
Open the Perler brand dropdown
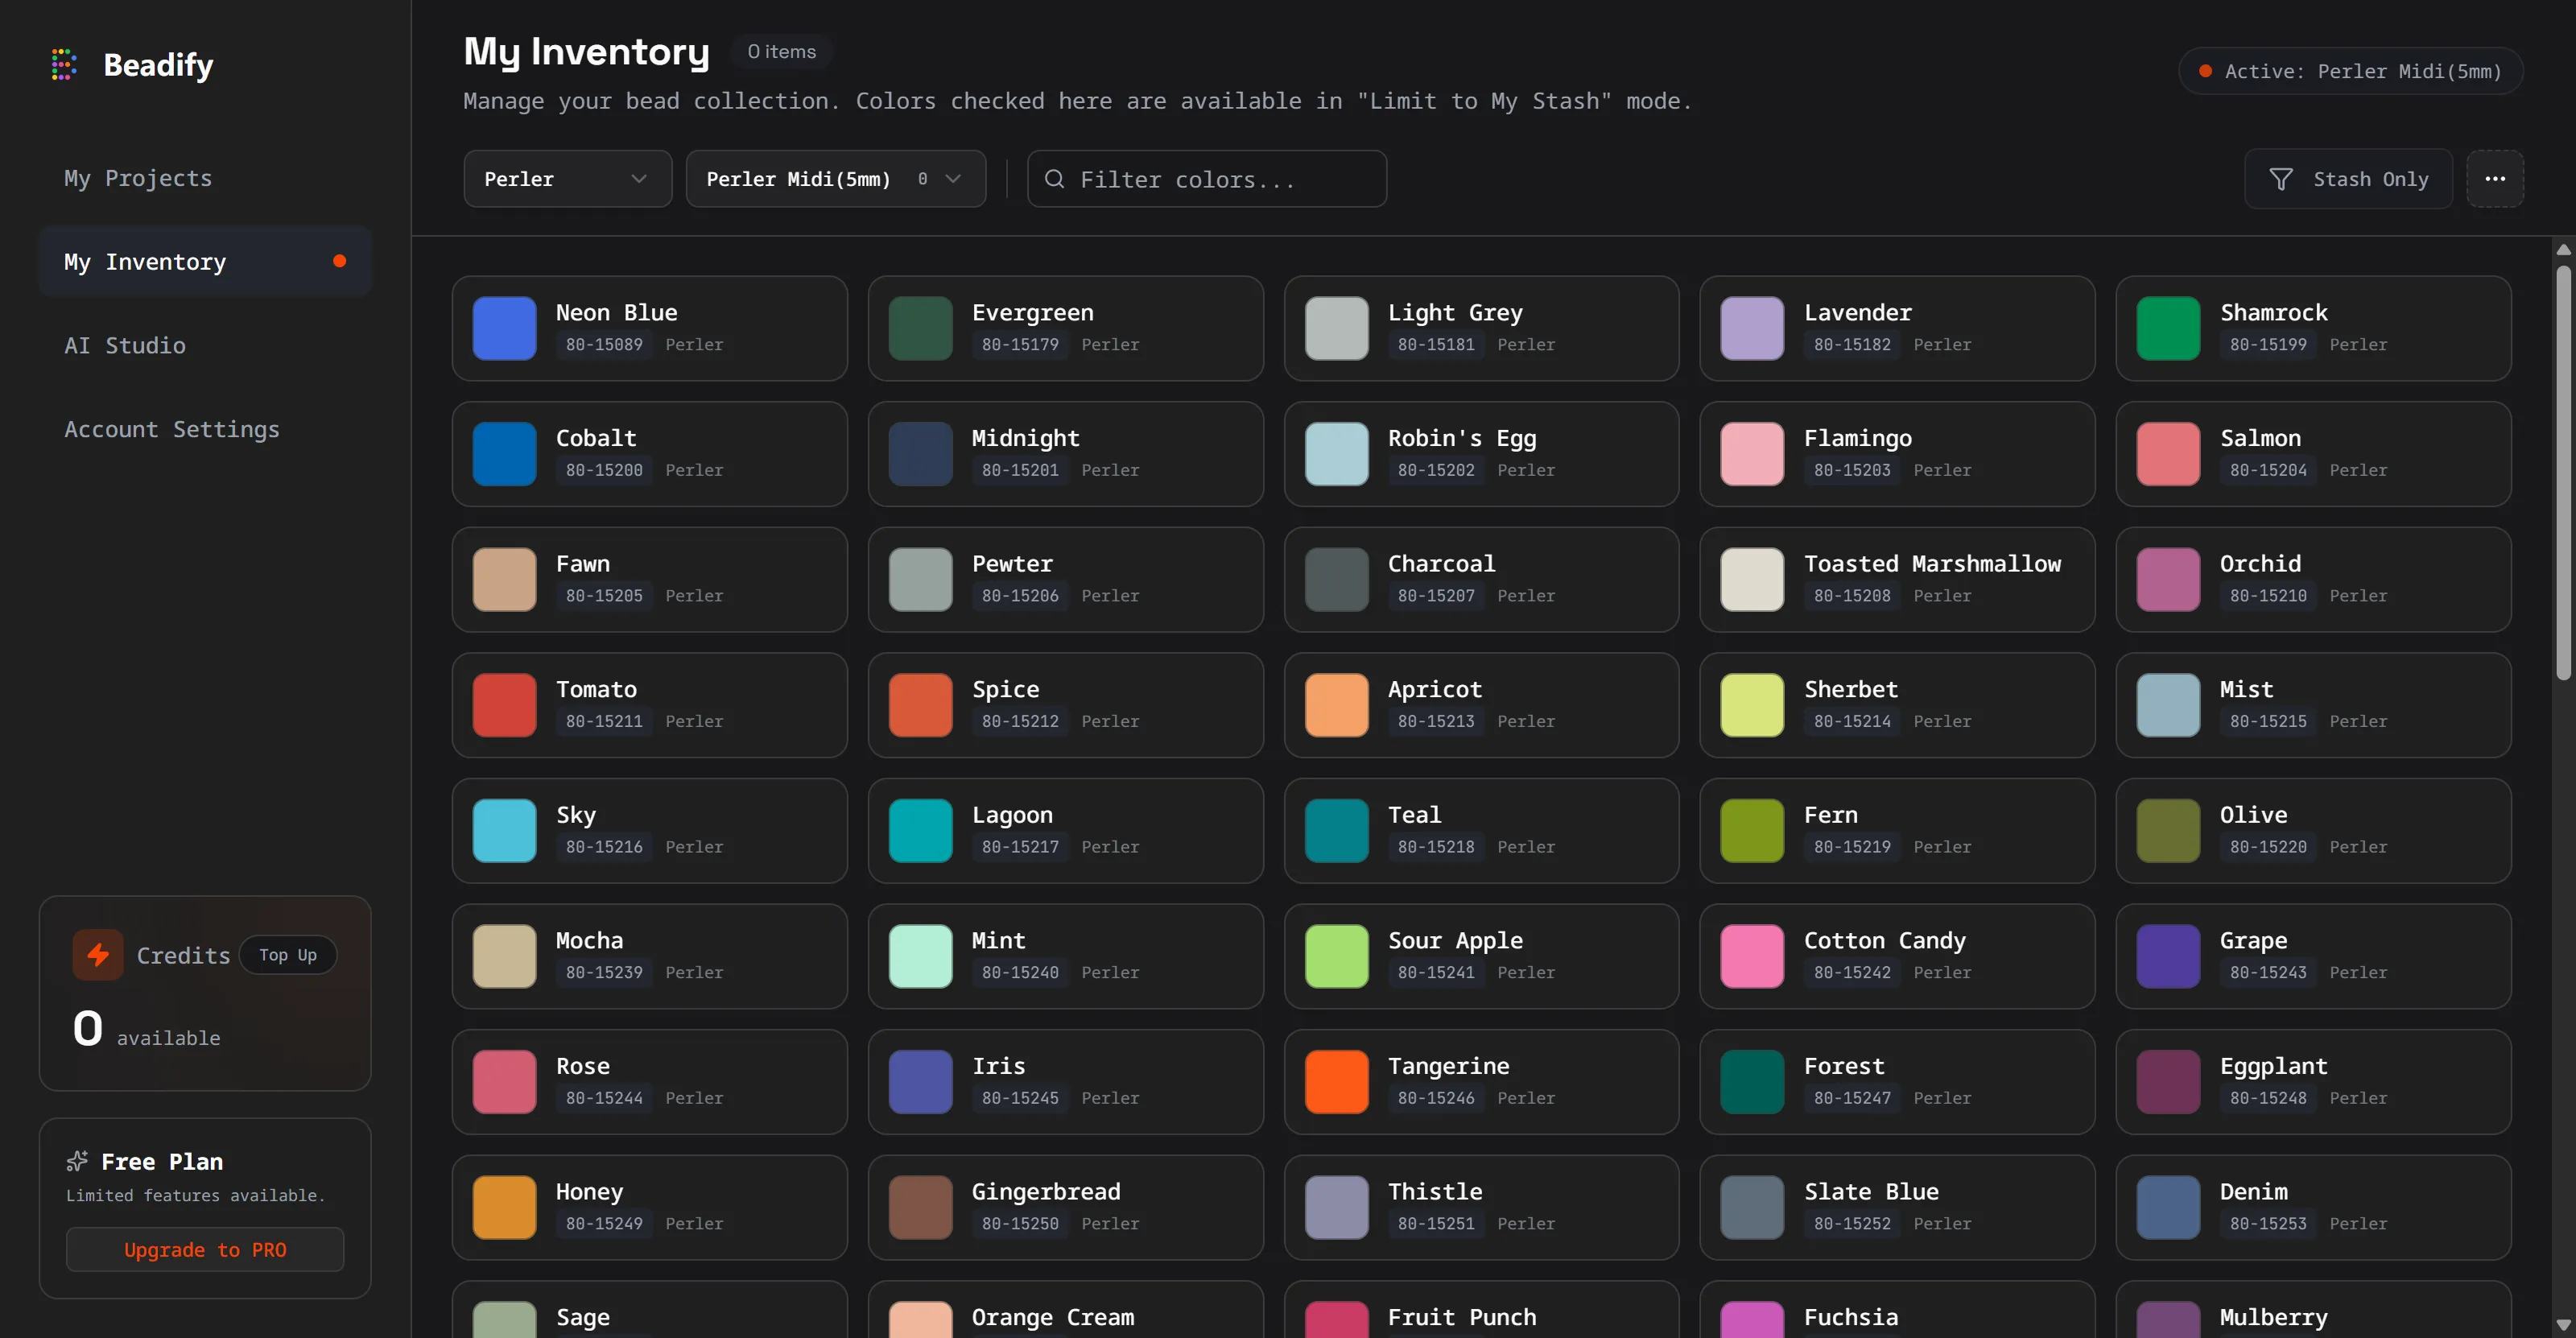pos(567,179)
